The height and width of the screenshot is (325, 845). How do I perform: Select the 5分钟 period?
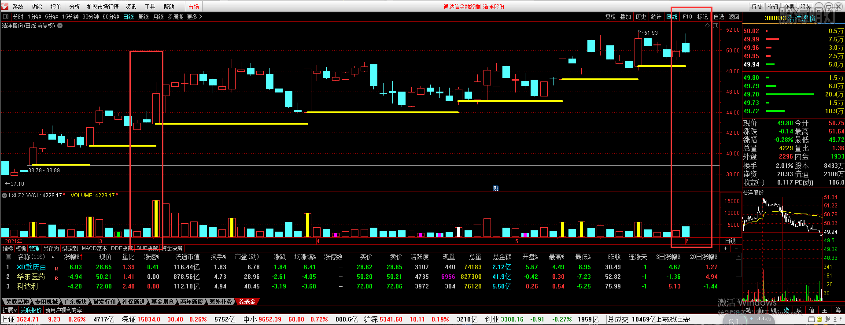click(52, 17)
